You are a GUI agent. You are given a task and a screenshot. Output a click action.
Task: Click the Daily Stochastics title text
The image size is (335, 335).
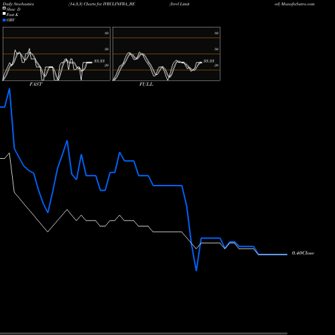point(17,4)
